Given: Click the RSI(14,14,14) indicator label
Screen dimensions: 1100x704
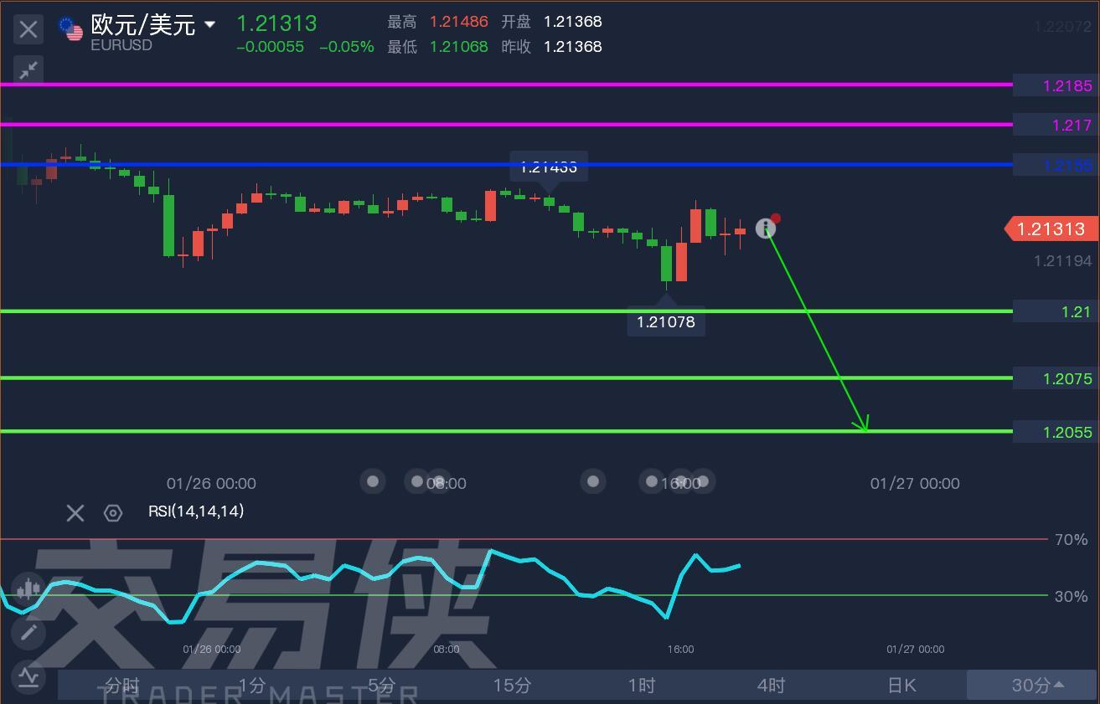Looking at the screenshot, I should [196, 511].
